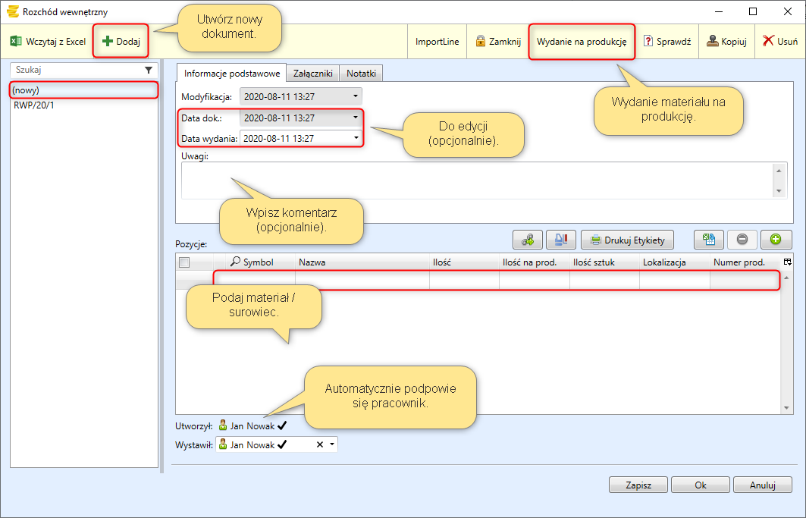Click the Drukuj Etykiety printer button

point(627,240)
